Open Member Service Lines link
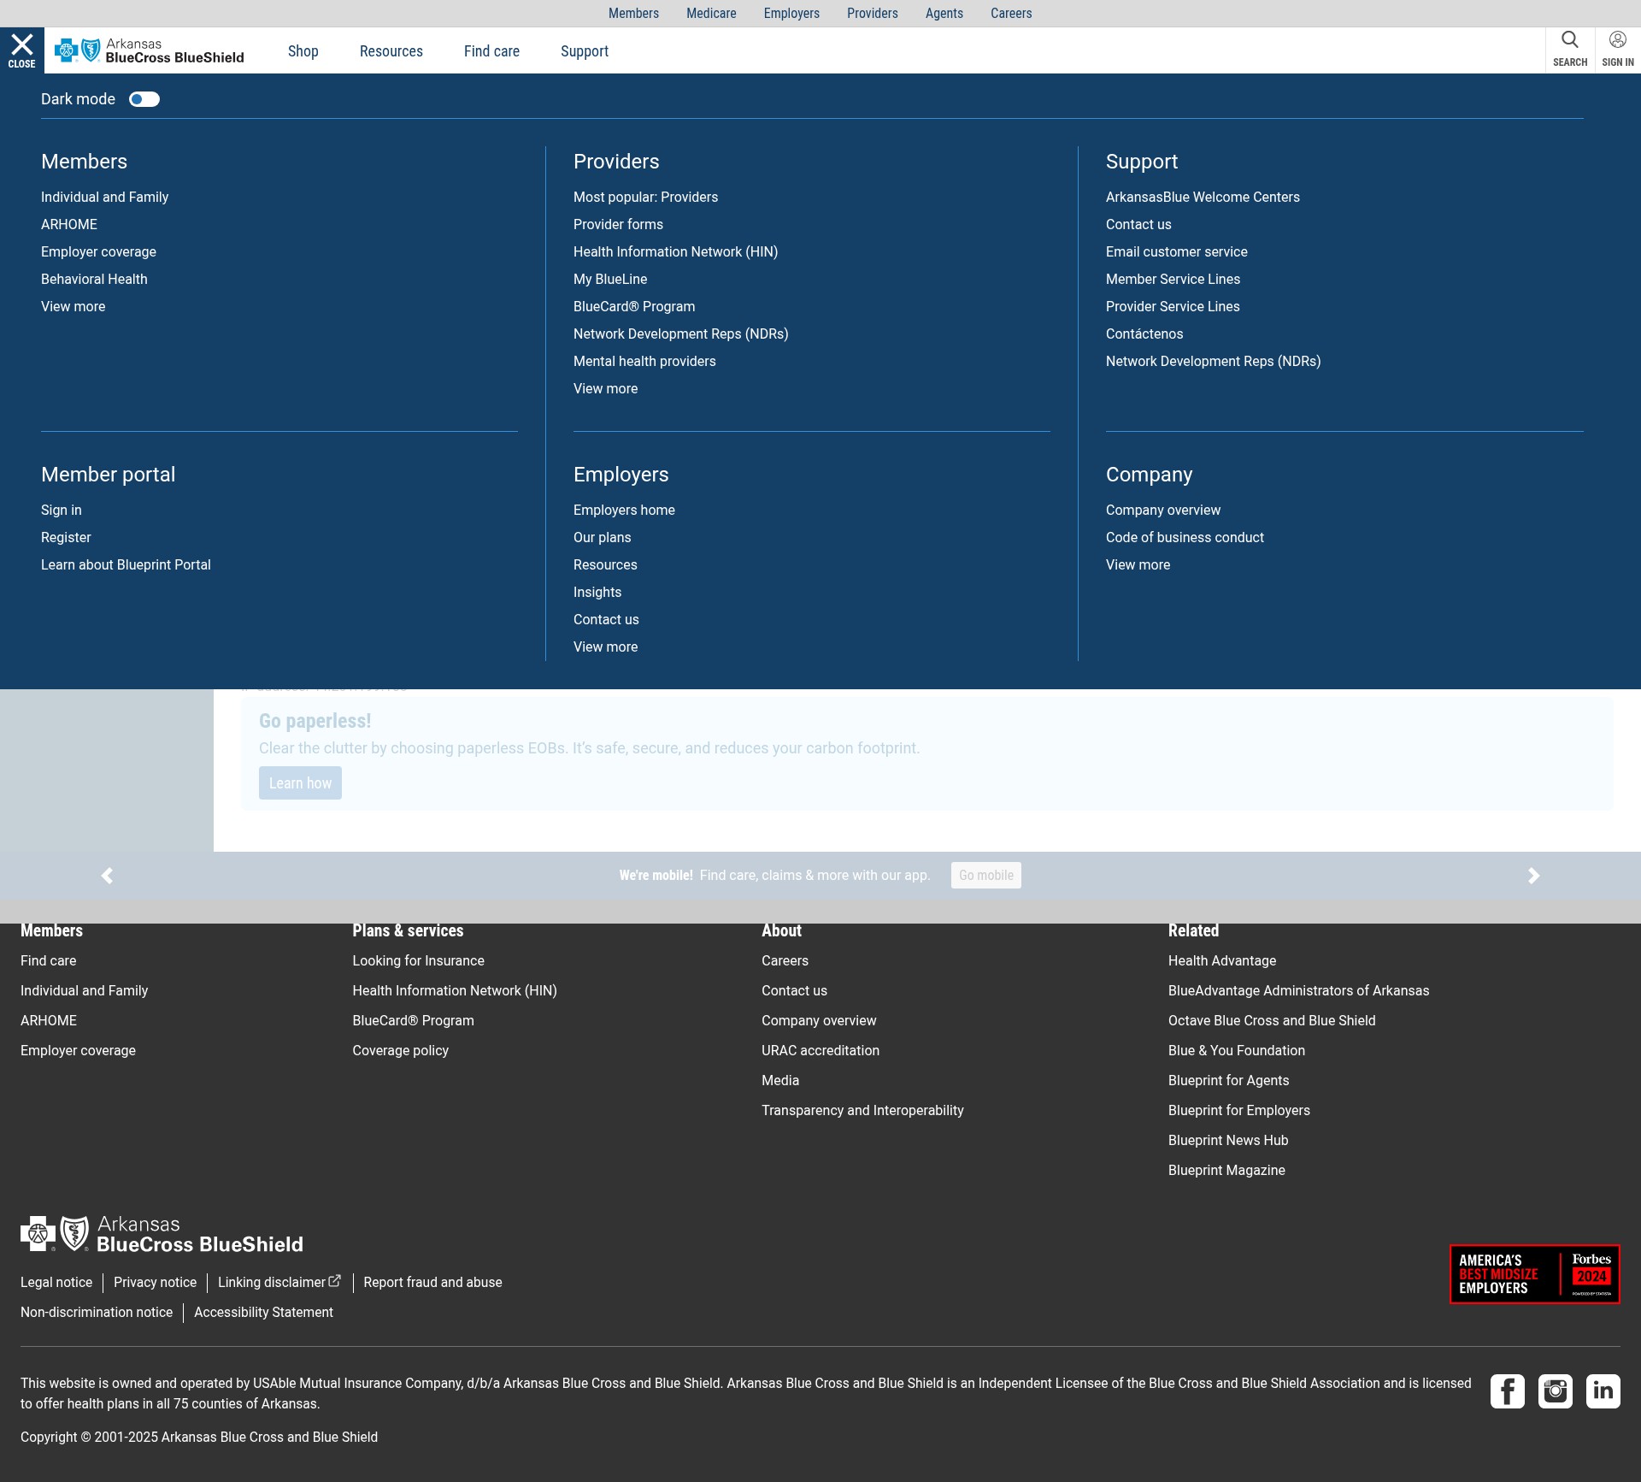Viewport: 1641px width, 1482px height. (x=1173, y=280)
